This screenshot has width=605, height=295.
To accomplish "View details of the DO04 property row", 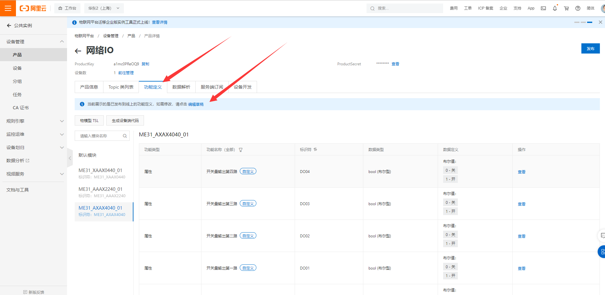I will (522, 172).
